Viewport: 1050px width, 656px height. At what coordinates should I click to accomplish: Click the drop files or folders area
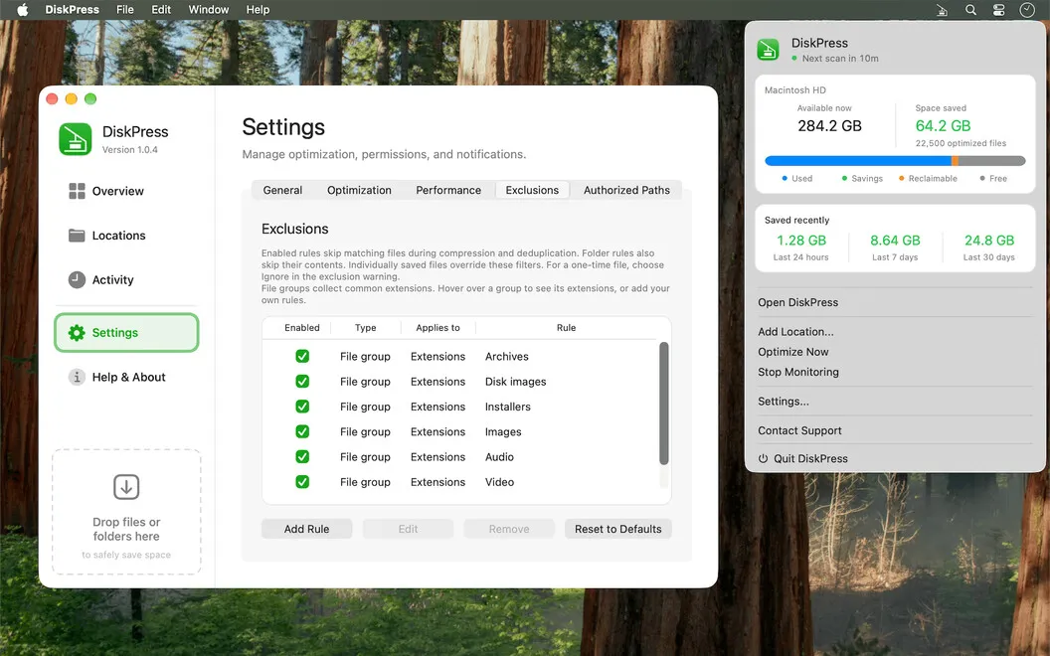coord(126,512)
